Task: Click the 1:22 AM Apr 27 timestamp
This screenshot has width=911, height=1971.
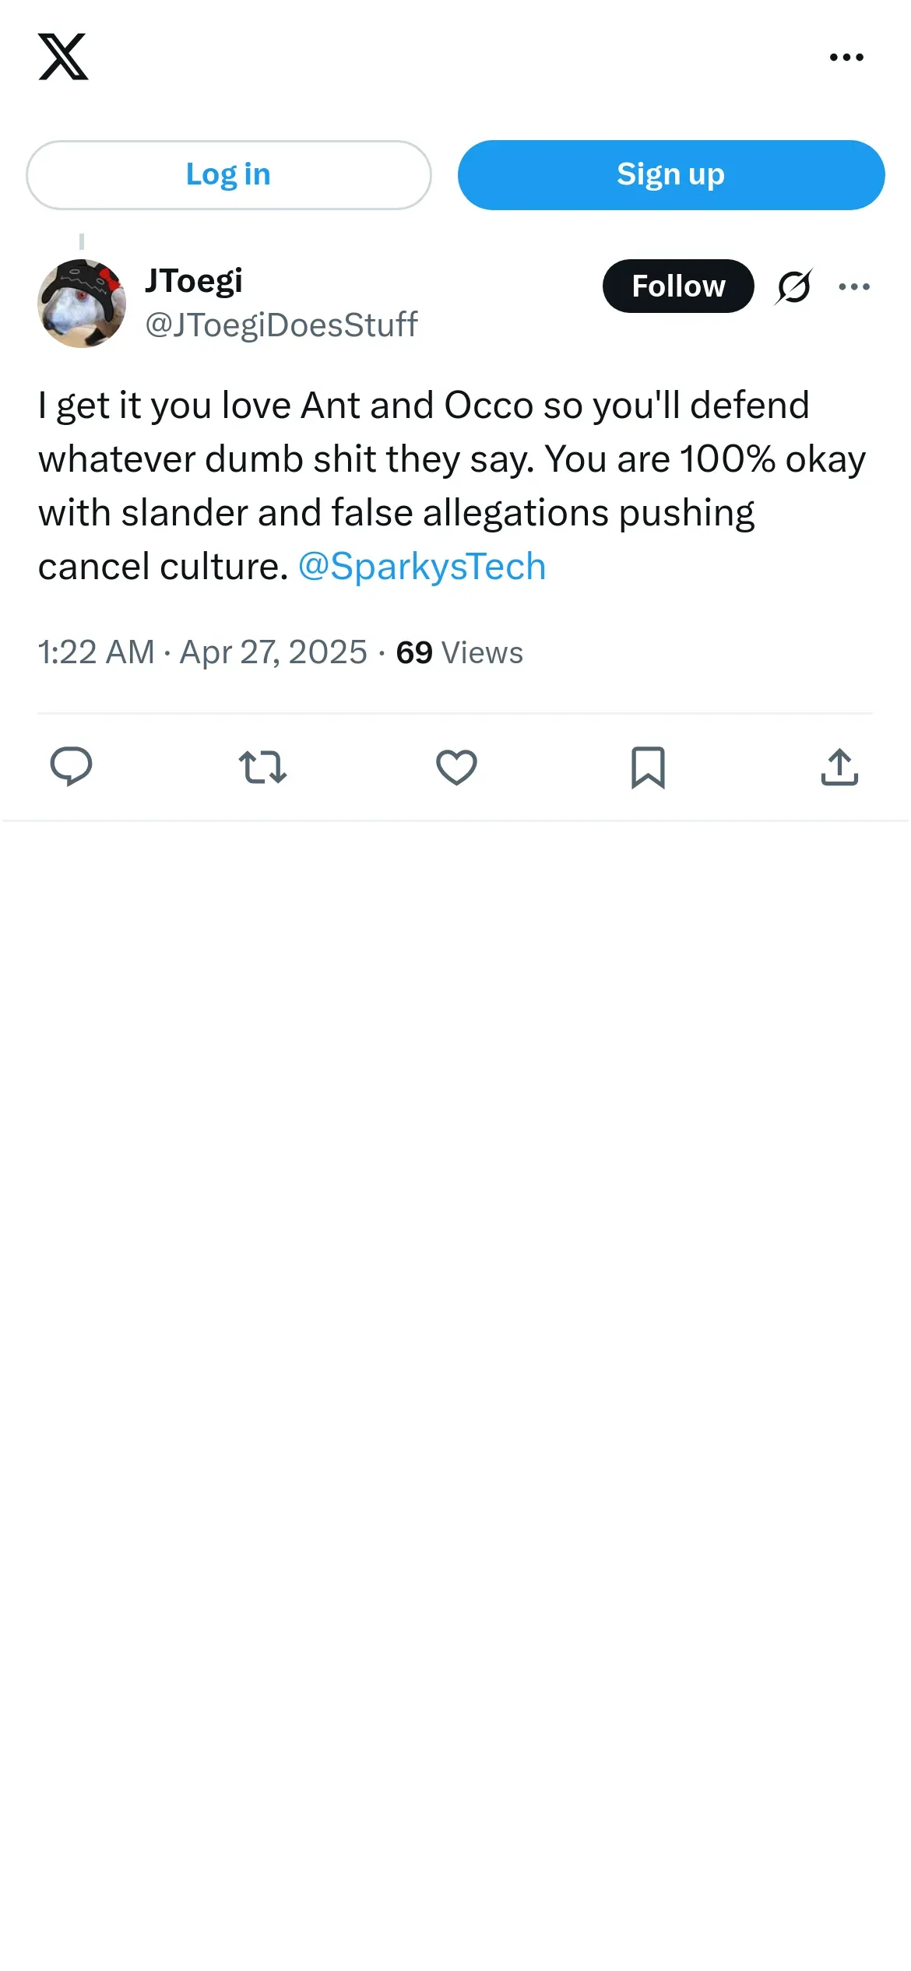Action: [202, 652]
